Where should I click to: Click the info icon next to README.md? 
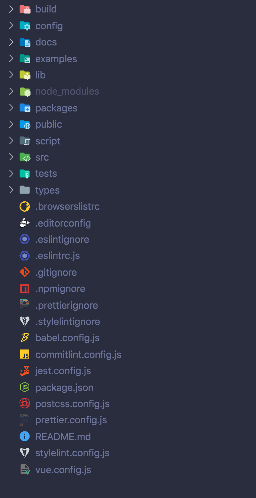[25, 436]
